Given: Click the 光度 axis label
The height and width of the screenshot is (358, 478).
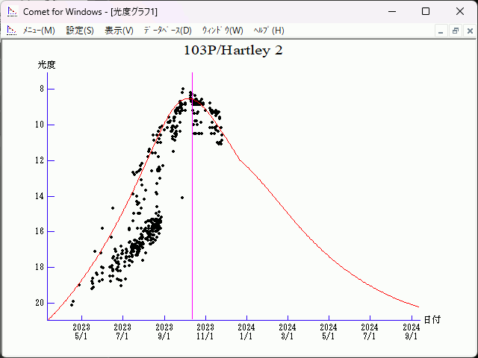Looking at the screenshot, I should point(46,65).
